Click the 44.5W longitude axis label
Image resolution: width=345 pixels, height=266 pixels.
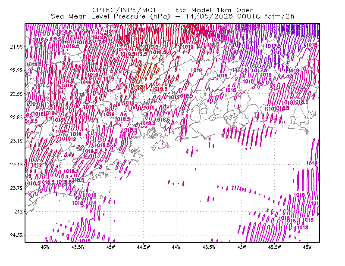[144, 247]
